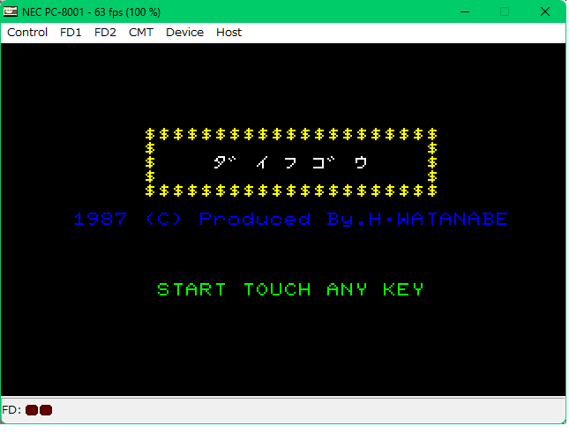This screenshot has width=569, height=441.
Task: Close the NEC PC-8001 emulator window
Action: pyautogui.click(x=545, y=11)
